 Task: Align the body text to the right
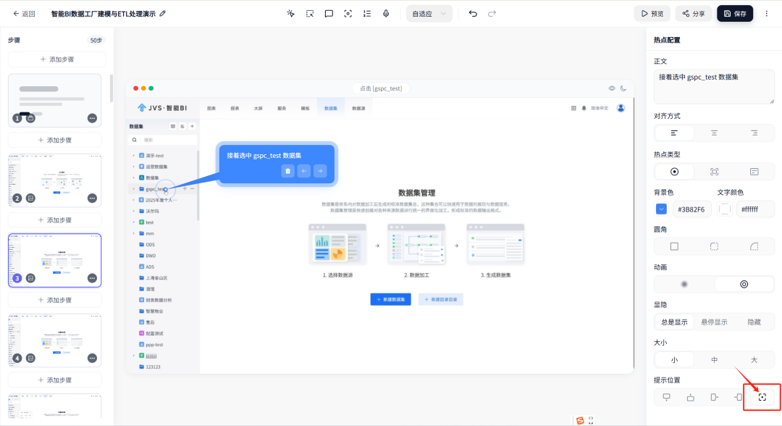(x=754, y=133)
